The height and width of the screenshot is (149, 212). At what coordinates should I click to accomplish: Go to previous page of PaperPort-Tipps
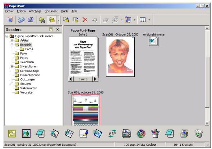point(70,79)
